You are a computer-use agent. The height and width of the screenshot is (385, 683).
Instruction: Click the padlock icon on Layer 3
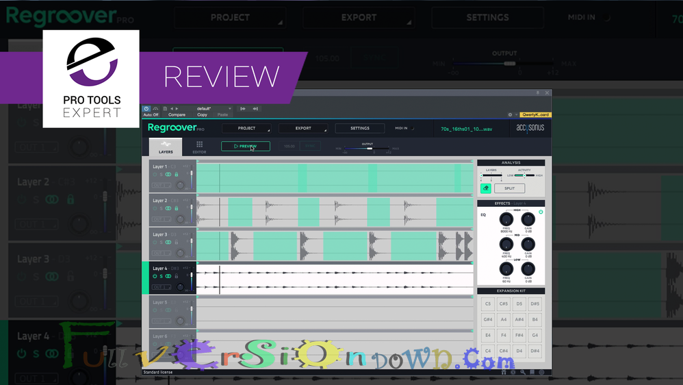(177, 242)
